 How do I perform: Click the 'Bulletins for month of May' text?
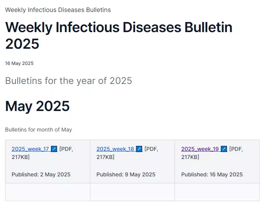(x=39, y=130)
